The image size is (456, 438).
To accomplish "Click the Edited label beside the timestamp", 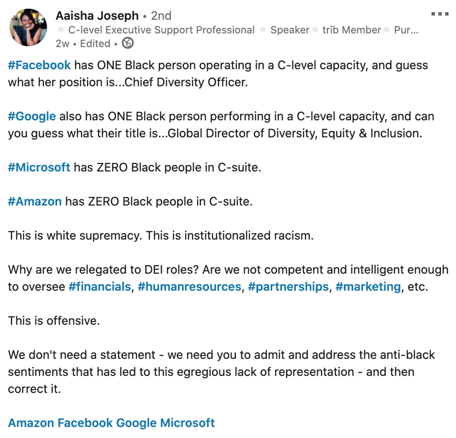I will point(95,44).
